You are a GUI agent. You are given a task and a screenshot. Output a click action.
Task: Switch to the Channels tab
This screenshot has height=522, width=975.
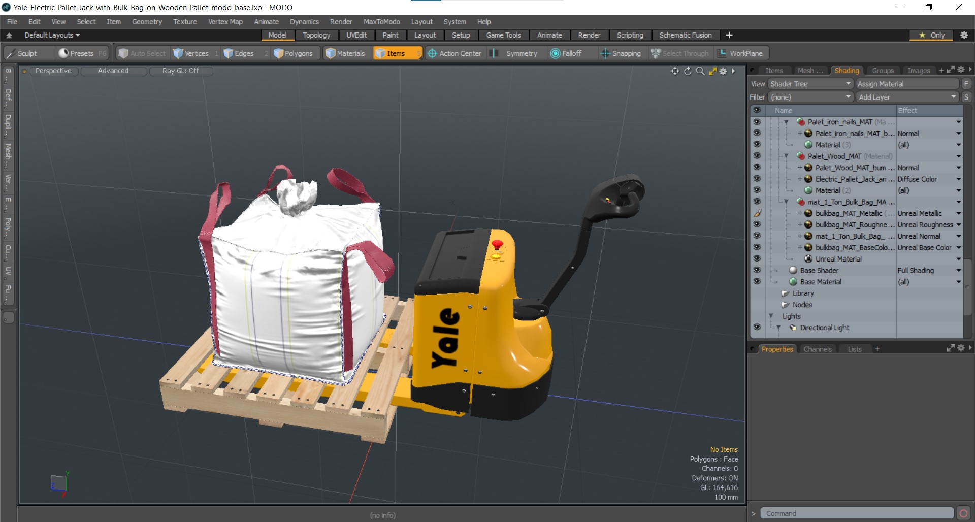point(818,349)
